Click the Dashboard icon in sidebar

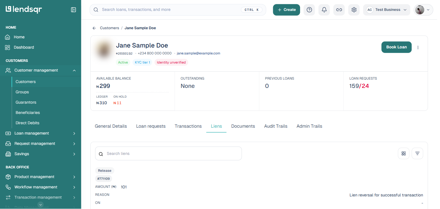8,48
